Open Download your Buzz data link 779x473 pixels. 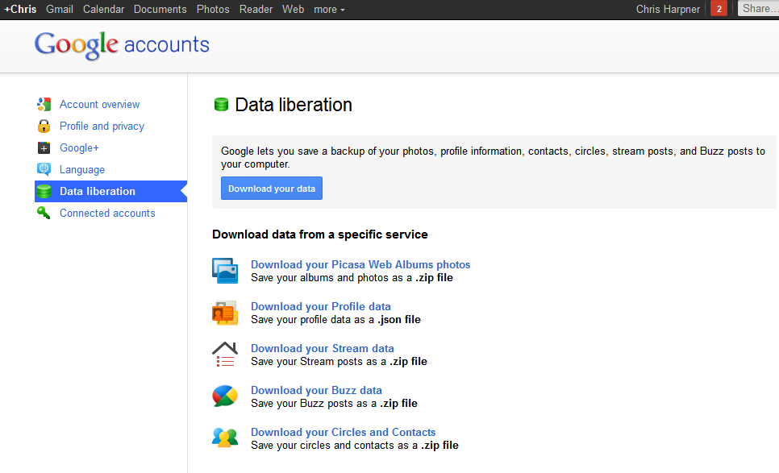coord(316,390)
